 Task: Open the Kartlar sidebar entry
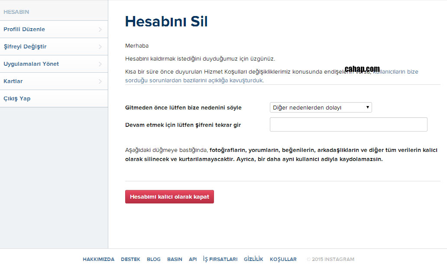pyautogui.click(x=13, y=81)
